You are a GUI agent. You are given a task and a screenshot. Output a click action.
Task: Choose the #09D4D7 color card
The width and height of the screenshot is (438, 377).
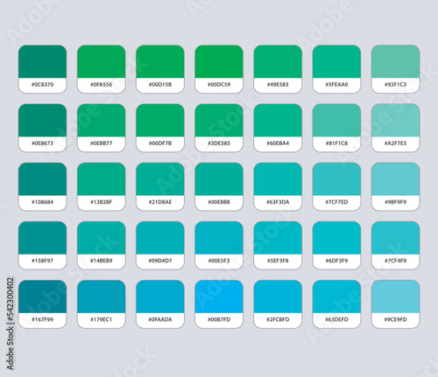(160, 246)
